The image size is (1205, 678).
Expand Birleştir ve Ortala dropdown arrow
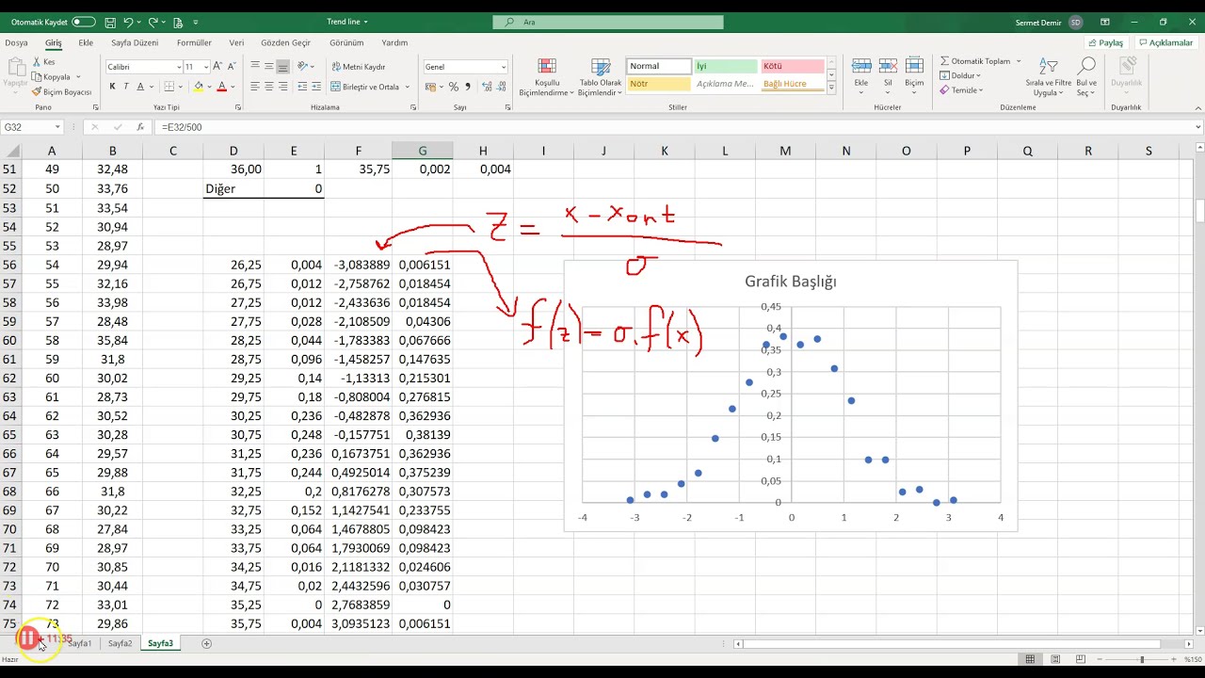click(x=408, y=87)
